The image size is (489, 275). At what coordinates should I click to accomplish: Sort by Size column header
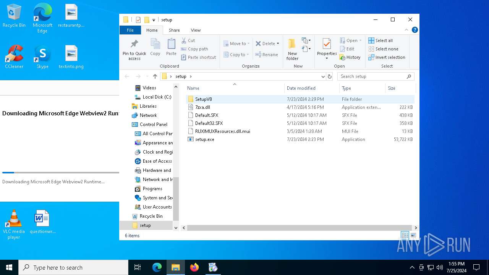point(400,88)
